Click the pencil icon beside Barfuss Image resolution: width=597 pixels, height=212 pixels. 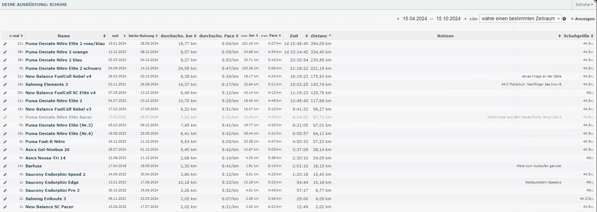5,166
